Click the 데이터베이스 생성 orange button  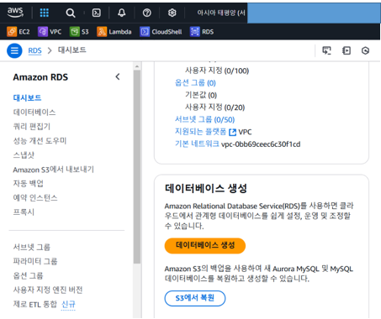point(205,245)
